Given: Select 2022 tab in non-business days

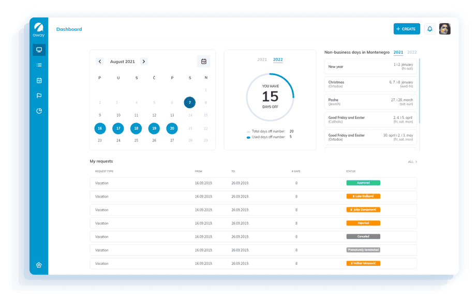Looking at the screenshot, I should pos(412,52).
